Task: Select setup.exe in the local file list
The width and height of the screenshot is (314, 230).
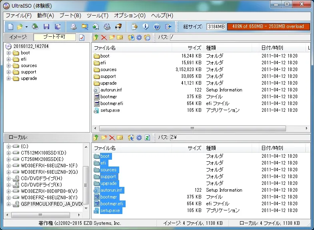Action: pos(110,210)
